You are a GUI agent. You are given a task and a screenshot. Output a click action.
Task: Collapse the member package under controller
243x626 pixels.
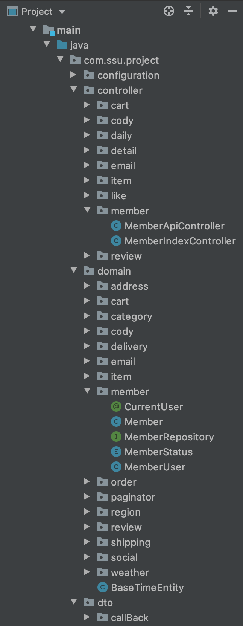[87, 210]
